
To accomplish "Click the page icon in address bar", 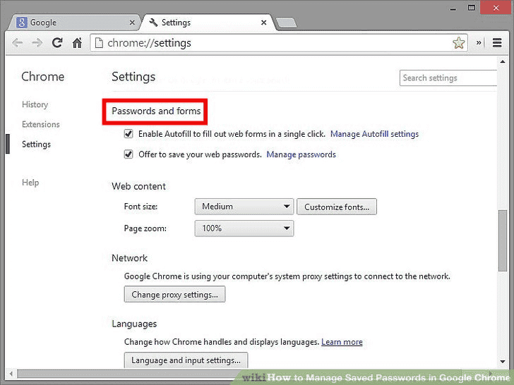I will click(99, 42).
